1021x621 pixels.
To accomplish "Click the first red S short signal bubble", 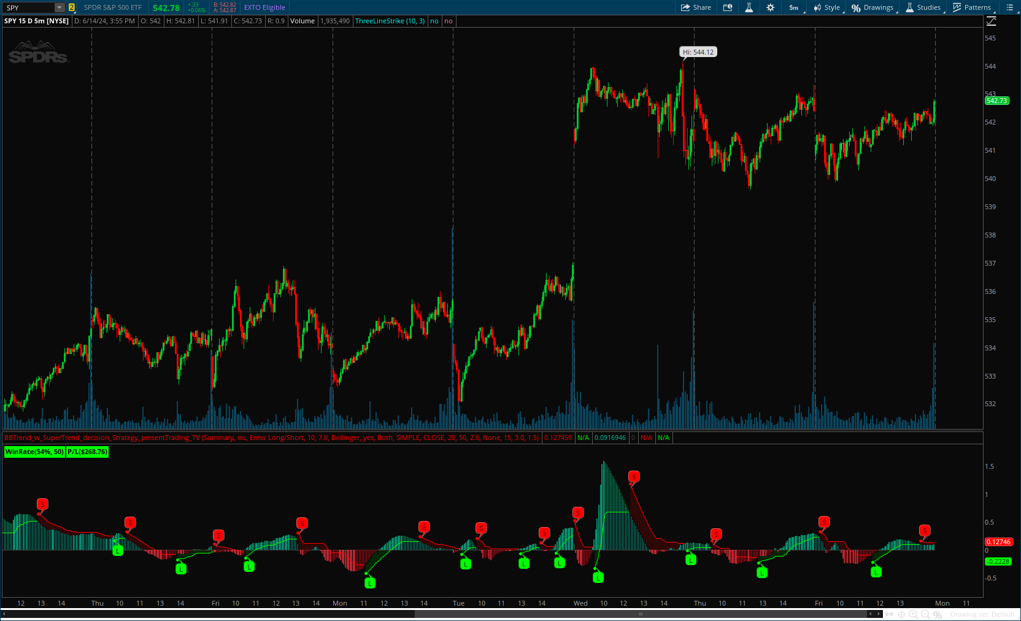I will (42, 504).
